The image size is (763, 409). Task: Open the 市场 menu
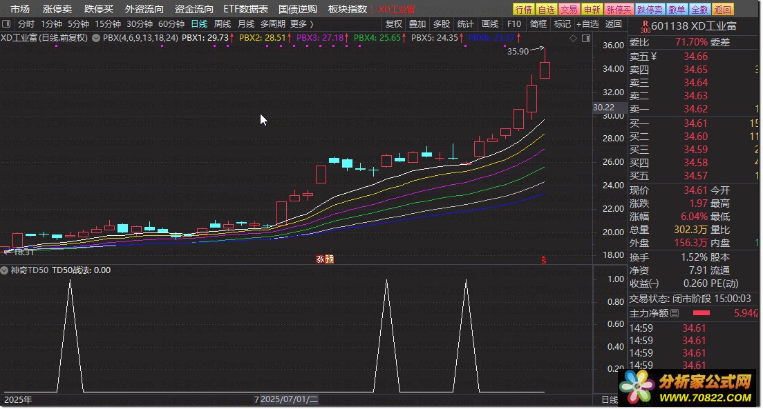coord(20,9)
